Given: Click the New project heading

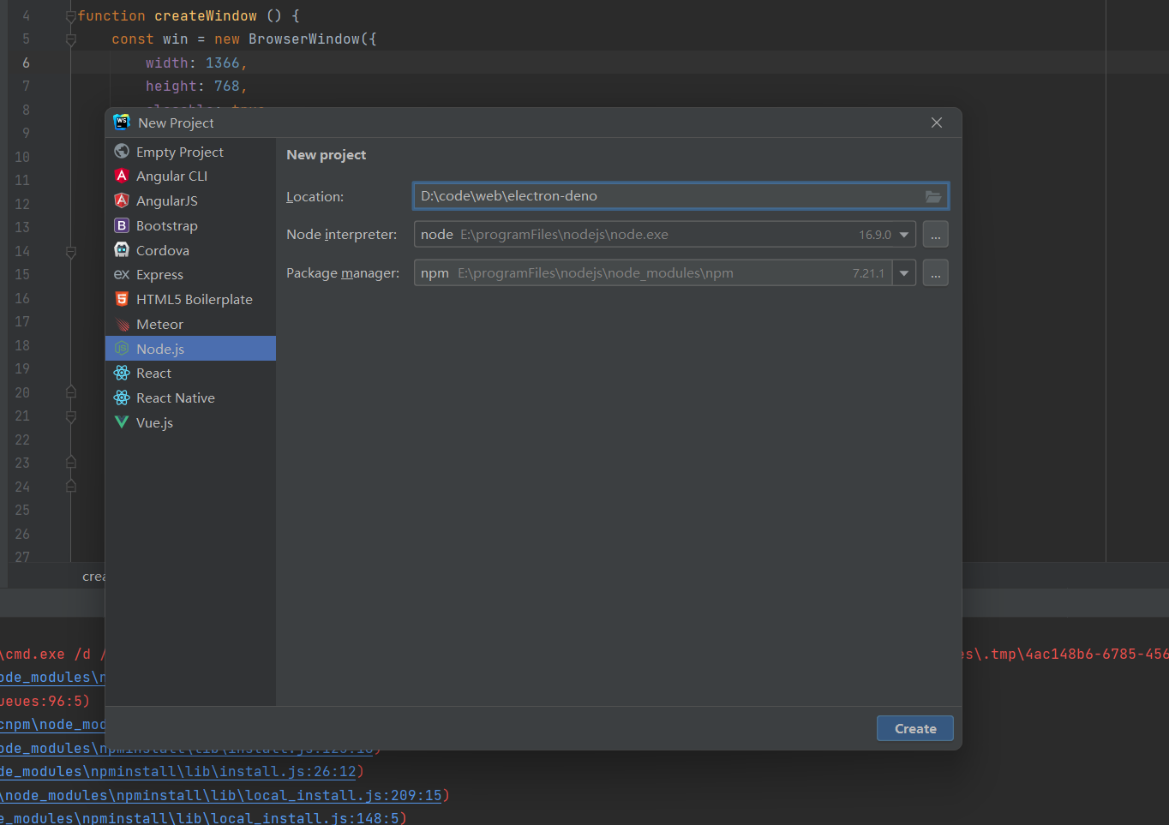Looking at the screenshot, I should pos(326,155).
